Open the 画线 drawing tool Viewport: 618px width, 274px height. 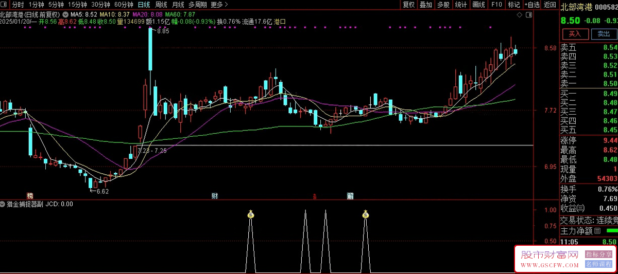point(479,5)
